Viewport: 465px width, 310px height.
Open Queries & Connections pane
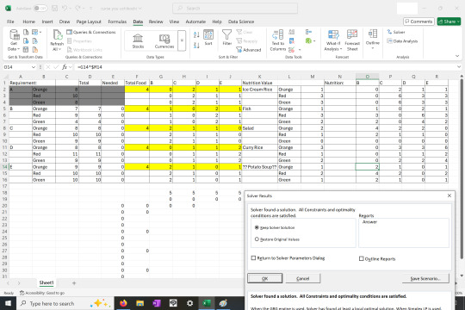[91, 32]
